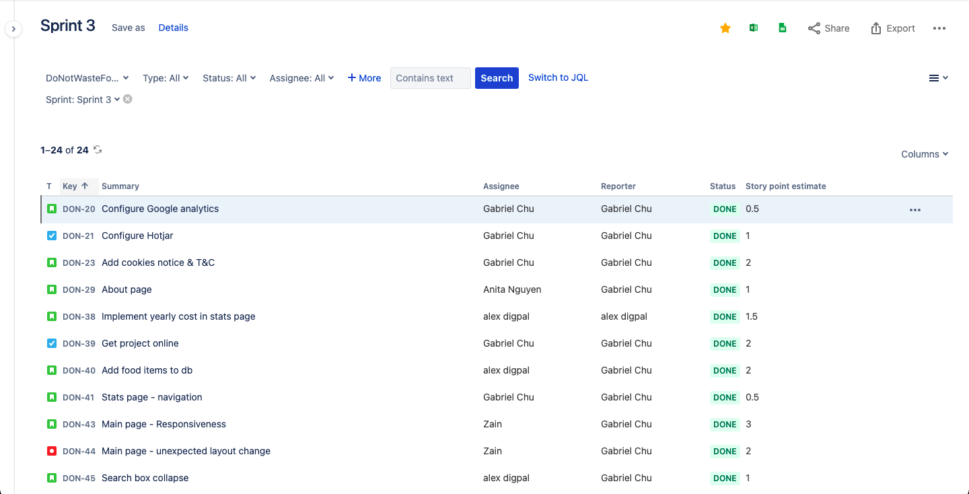The height and width of the screenshot is (494, 969).
Task: Click alex digpal reporter in DON-38 row
Action: [x=624, y=316]
